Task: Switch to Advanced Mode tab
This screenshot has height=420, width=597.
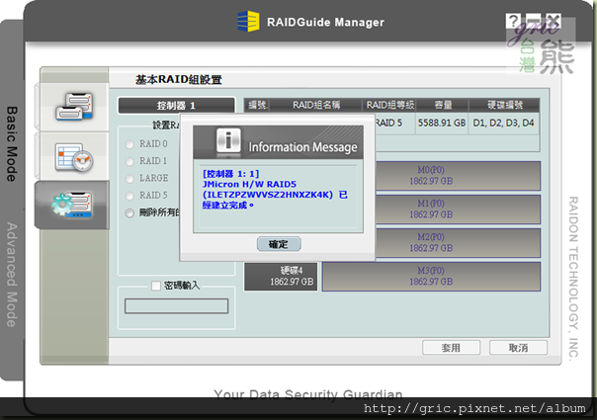Action: [x=12, y=275]
